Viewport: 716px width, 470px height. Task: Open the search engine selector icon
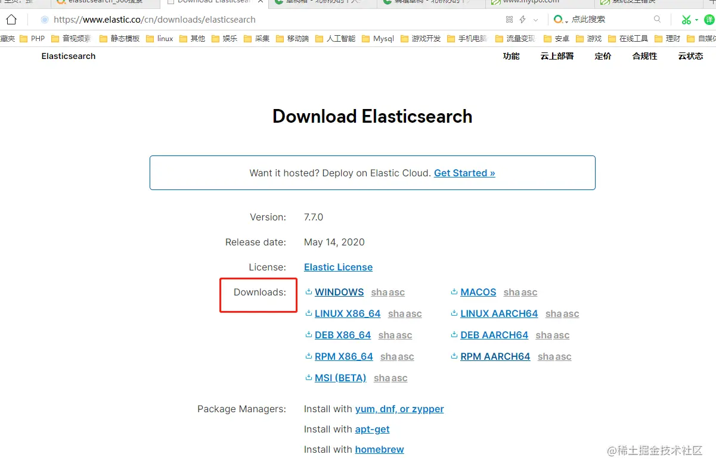click(x=560, y=20)
